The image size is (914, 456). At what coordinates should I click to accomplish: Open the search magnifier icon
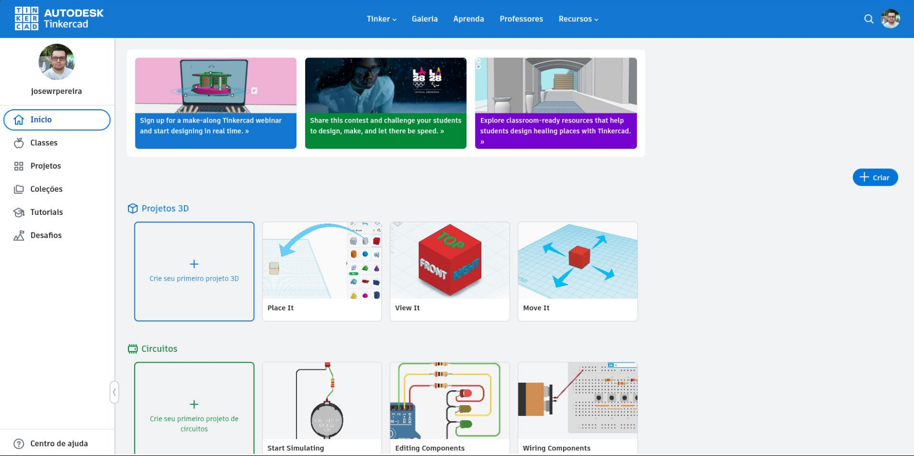tap(869, 19)
